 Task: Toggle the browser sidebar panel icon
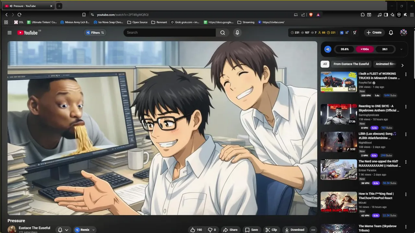tap(386, 15)
